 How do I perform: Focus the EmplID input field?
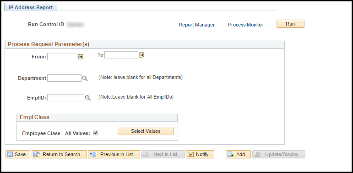tap(65, 98)
